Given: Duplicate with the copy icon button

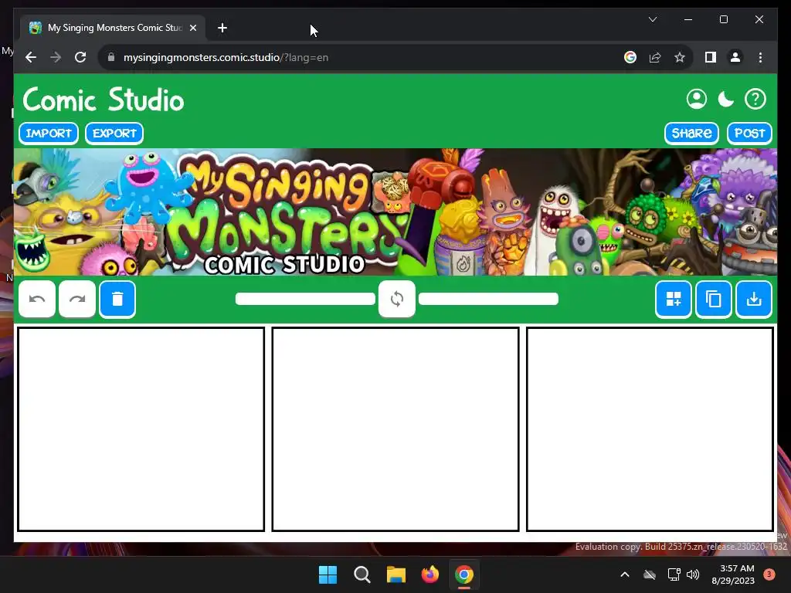Looking at the screenshot, I should click(714, 299).
